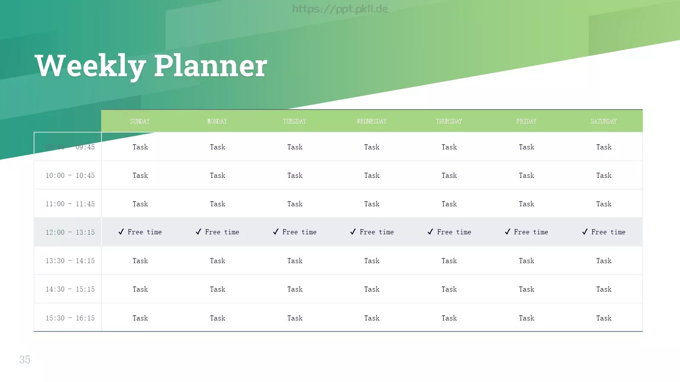
Task: Click the Thursday Free time checkmark
Action: click(431, 232)
